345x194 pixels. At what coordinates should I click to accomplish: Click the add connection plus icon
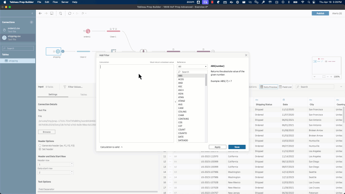(x=32, y=22)
